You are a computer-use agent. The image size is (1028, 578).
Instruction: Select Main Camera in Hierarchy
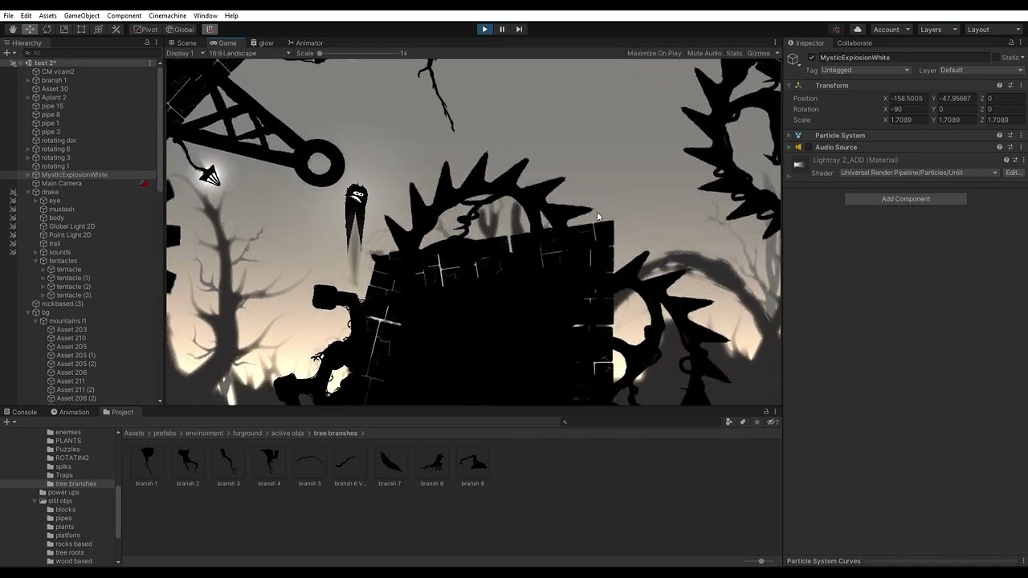coord(61,183)
